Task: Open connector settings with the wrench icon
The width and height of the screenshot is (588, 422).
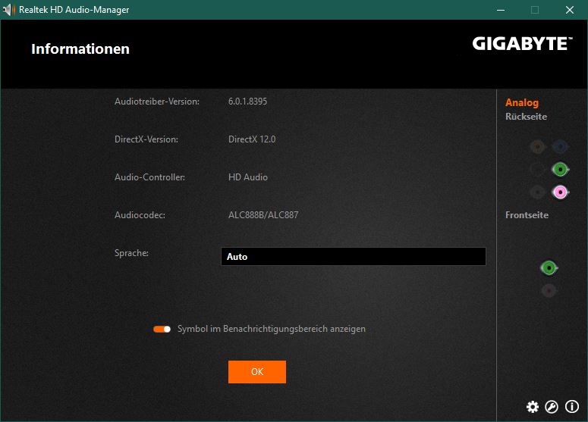Action: [x=552, y=407]
